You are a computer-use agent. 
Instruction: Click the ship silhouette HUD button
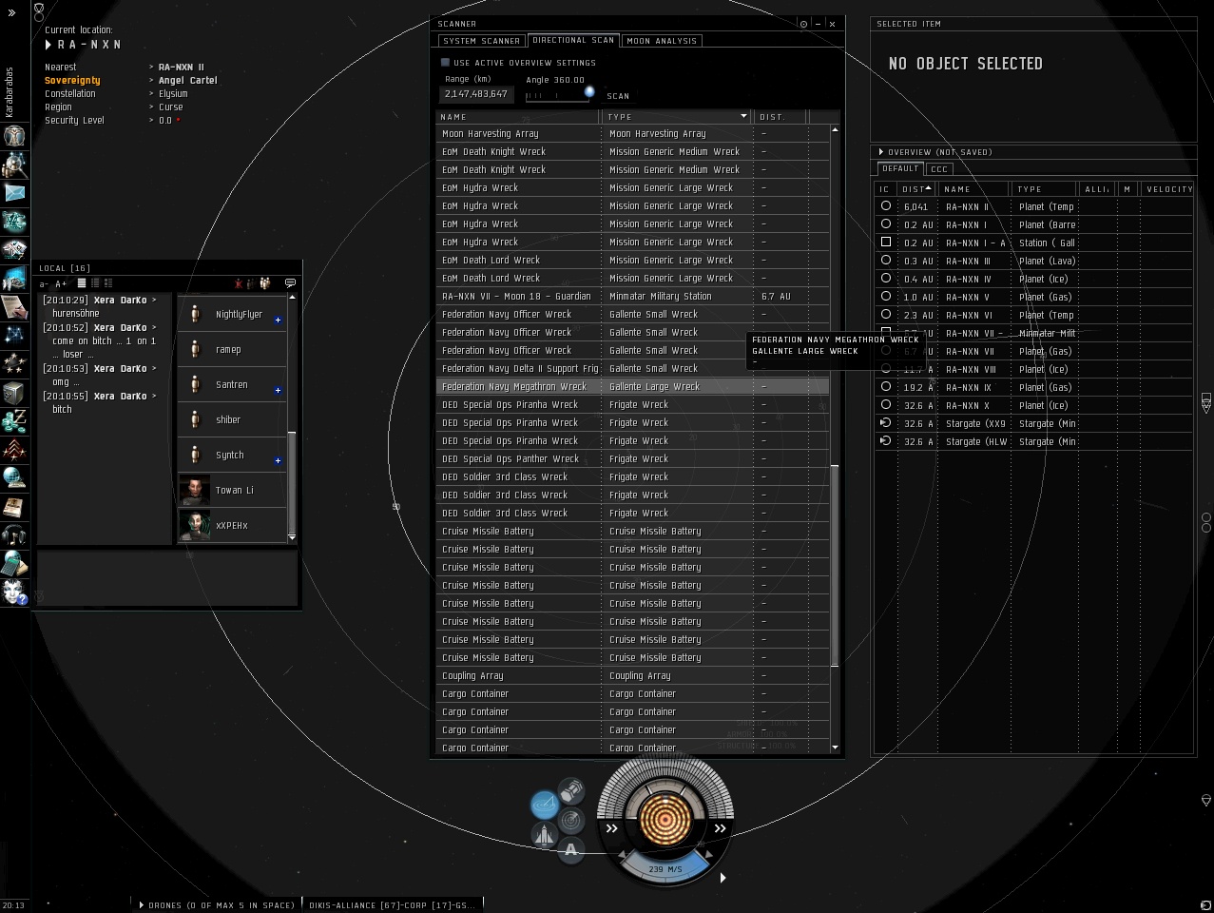(x=545, y=835)
